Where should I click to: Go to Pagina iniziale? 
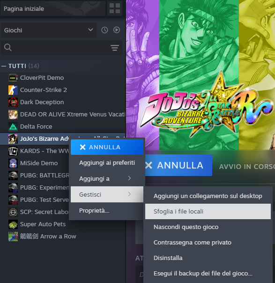pyautogui.click(x=53, y=8)
